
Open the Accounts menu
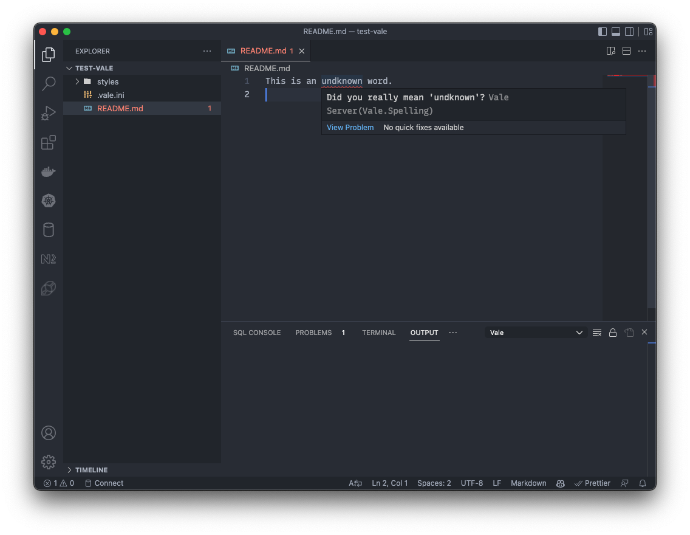[49, 433]
